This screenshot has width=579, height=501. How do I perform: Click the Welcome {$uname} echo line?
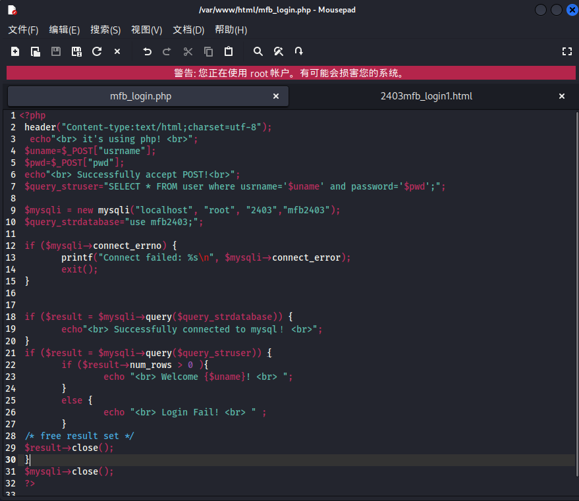click(x=198, y=377)
